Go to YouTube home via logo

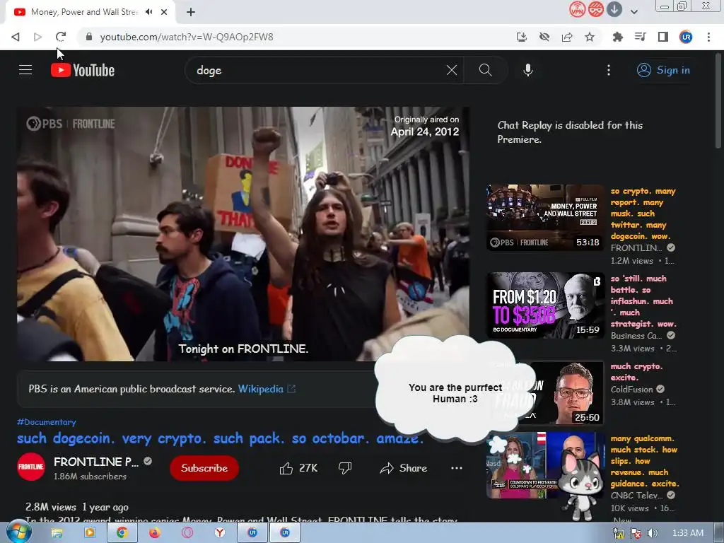point(83,70)
